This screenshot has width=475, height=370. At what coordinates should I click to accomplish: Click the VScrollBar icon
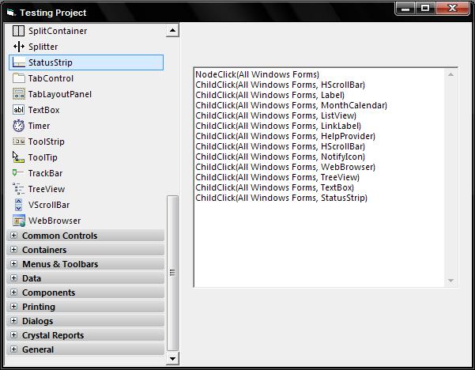(18, 205)
